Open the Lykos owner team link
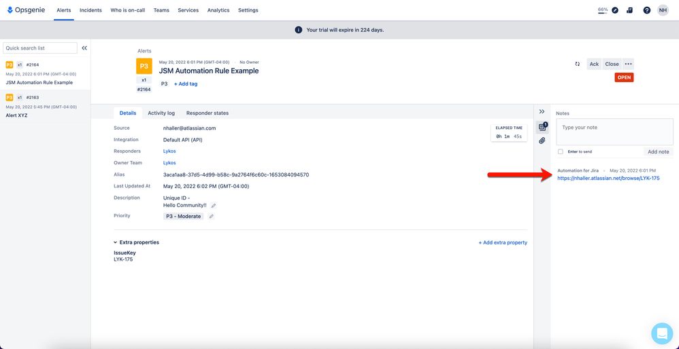 click(169, 163)
